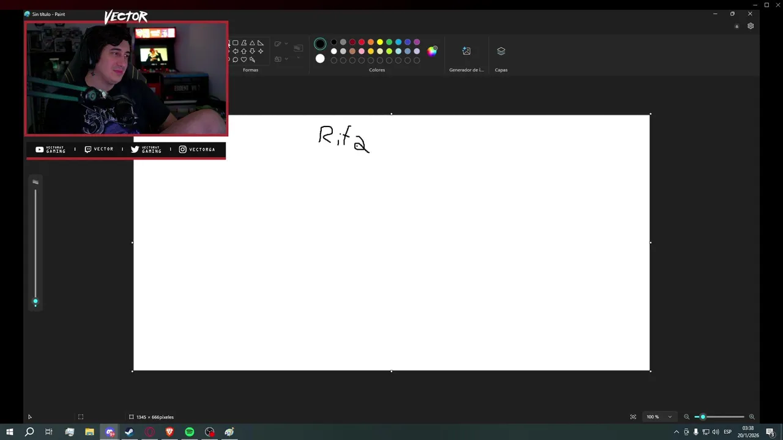Pick the lime green color swatch
This screenshot has height=440, width=783.
click(389, 51)
